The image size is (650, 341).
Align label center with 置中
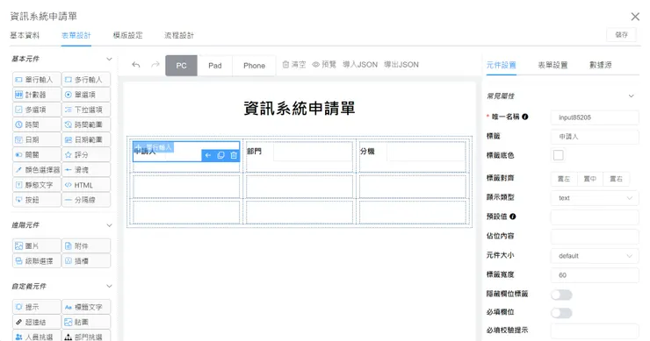(590, 179)
